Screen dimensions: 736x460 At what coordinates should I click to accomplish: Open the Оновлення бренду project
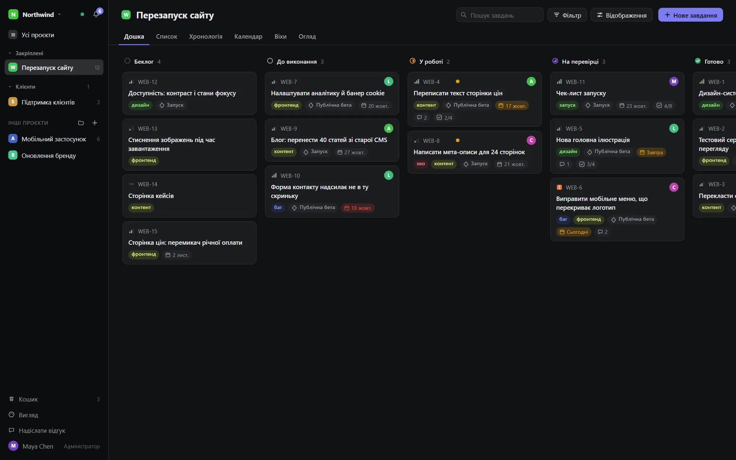coord(54,155)
